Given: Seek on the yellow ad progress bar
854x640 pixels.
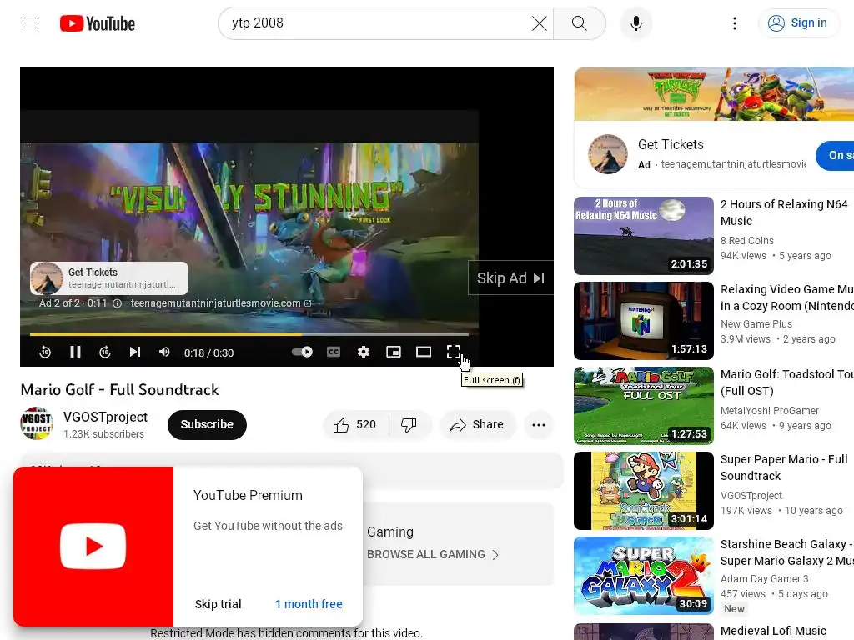Looking at the screenshot, I should tap(249, 334).
